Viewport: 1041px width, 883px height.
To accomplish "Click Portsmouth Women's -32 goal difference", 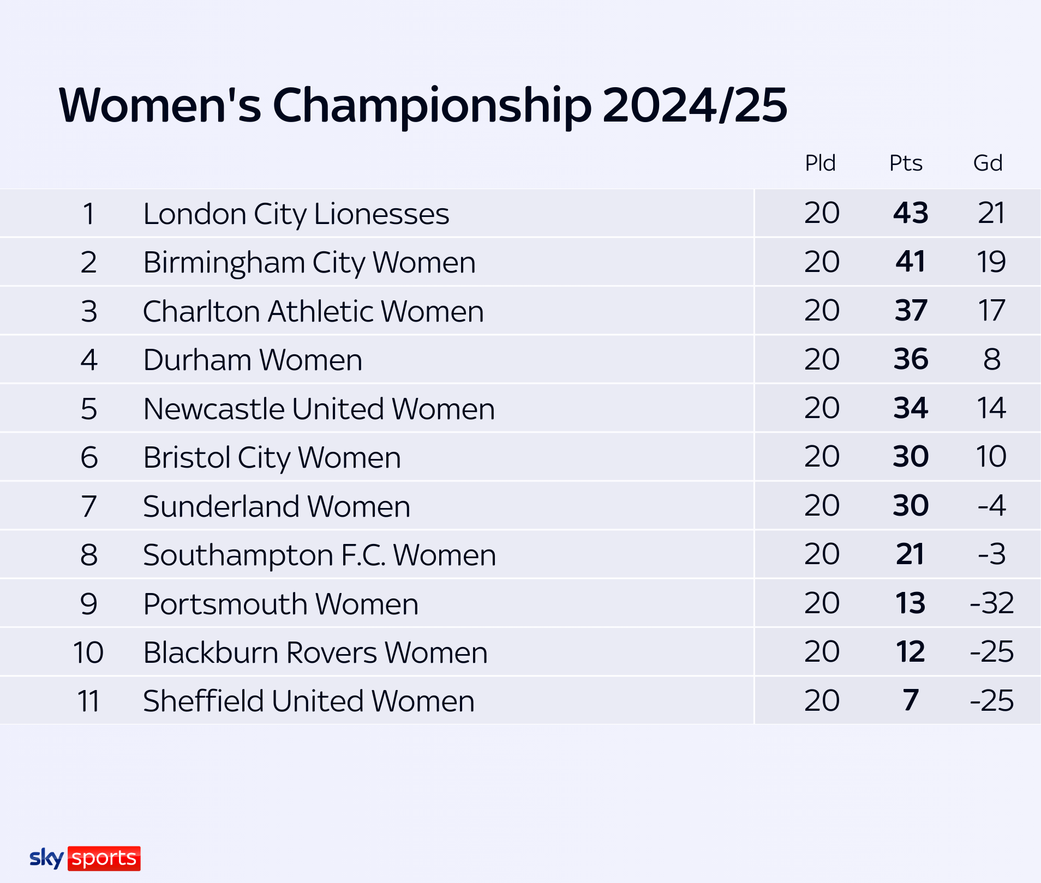I will click(991, 603).
